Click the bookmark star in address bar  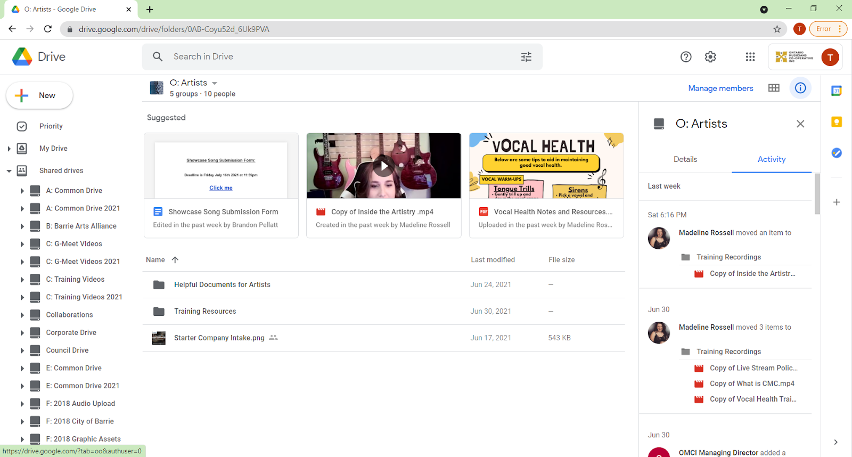coord(777,29)
